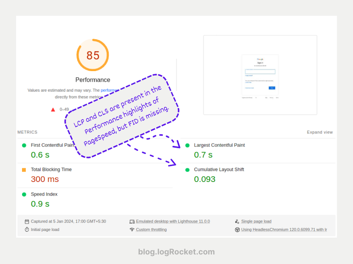
Task: Select the Google sign-in page screenshot thumbnail
Action: 260,75
